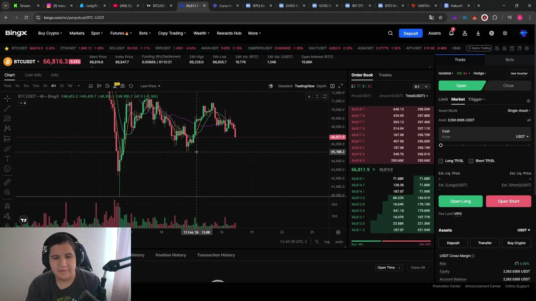Select the Fibonacci retracement tool

[7, 119]
